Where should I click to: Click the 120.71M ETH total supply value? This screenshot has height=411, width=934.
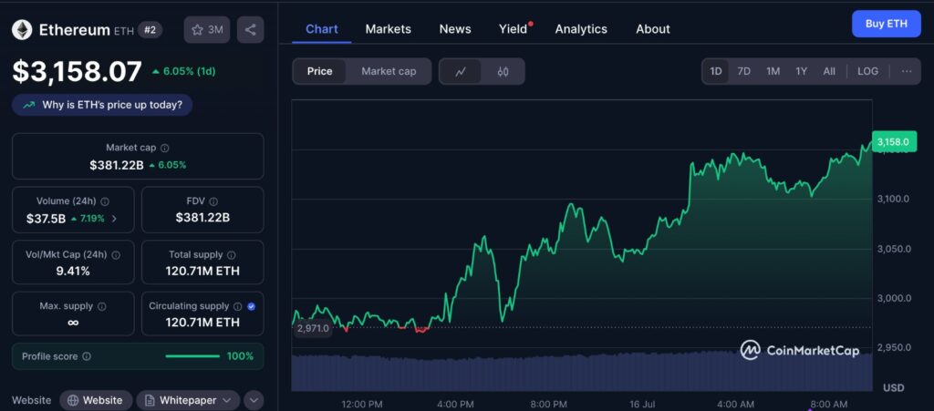(x=202, y=272)
